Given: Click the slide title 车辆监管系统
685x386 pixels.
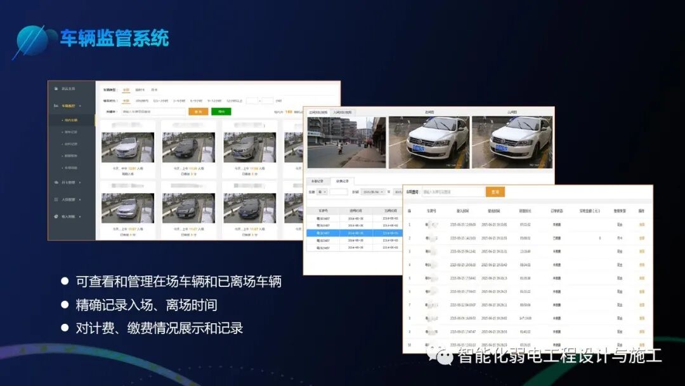Looking at the screenshot, I should pos(114,39).
